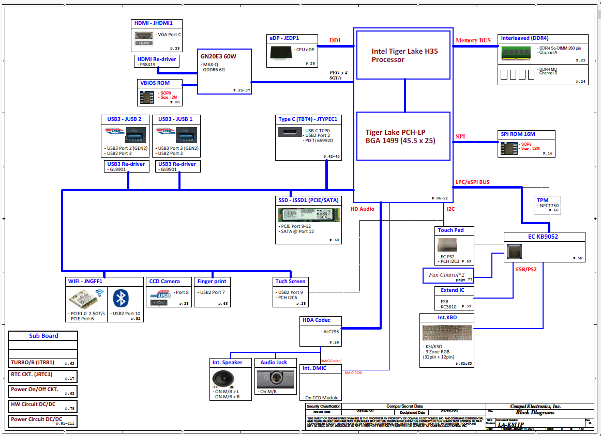Screen dimensions: 601x436
Task: Click the Compal Electronics, Inc. text
Action: coord(535,407)
